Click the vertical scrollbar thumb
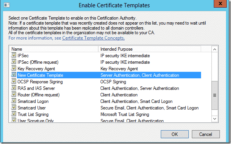231x144 pixels. [214, 95]
